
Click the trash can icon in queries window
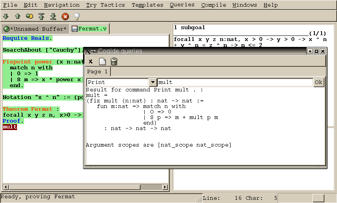click(114, 61)
